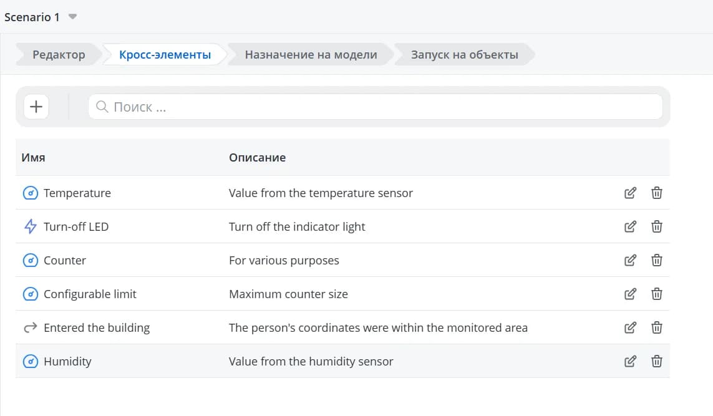The width and height of the screenshot is (713, 416).
Task: Select the Counter name cell
Action: click(x=65, y=260)
